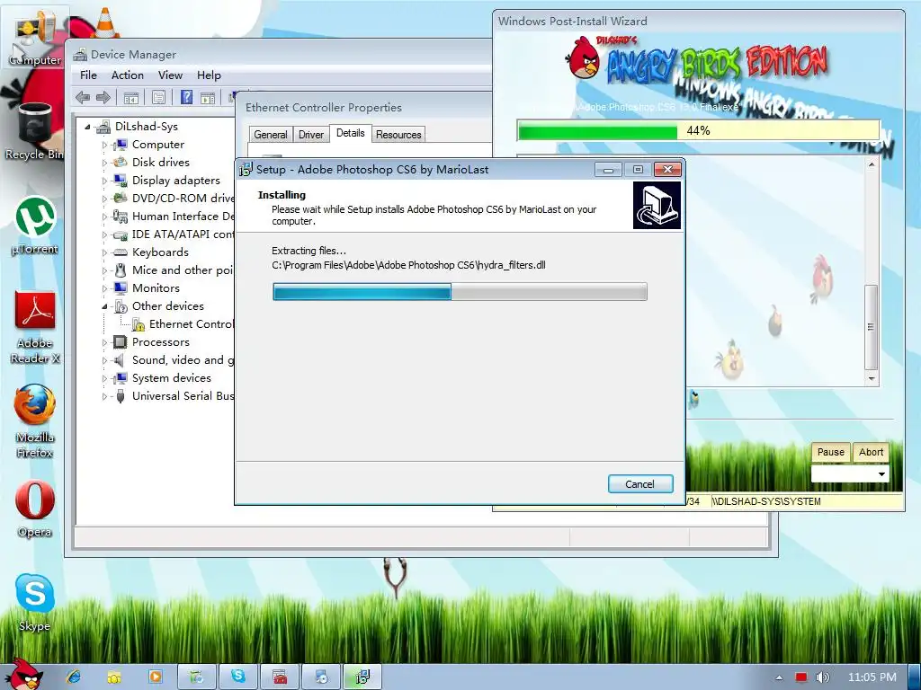
Task: Expand the Monitors node
Action: pyautogui.click(x=104, y=288)
